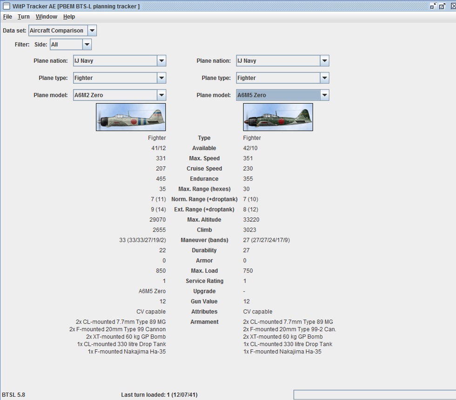Screen dimensions: 456x400
Task: Expand A6M2 Zero plane model dropdown
Action: click(161, 95)
